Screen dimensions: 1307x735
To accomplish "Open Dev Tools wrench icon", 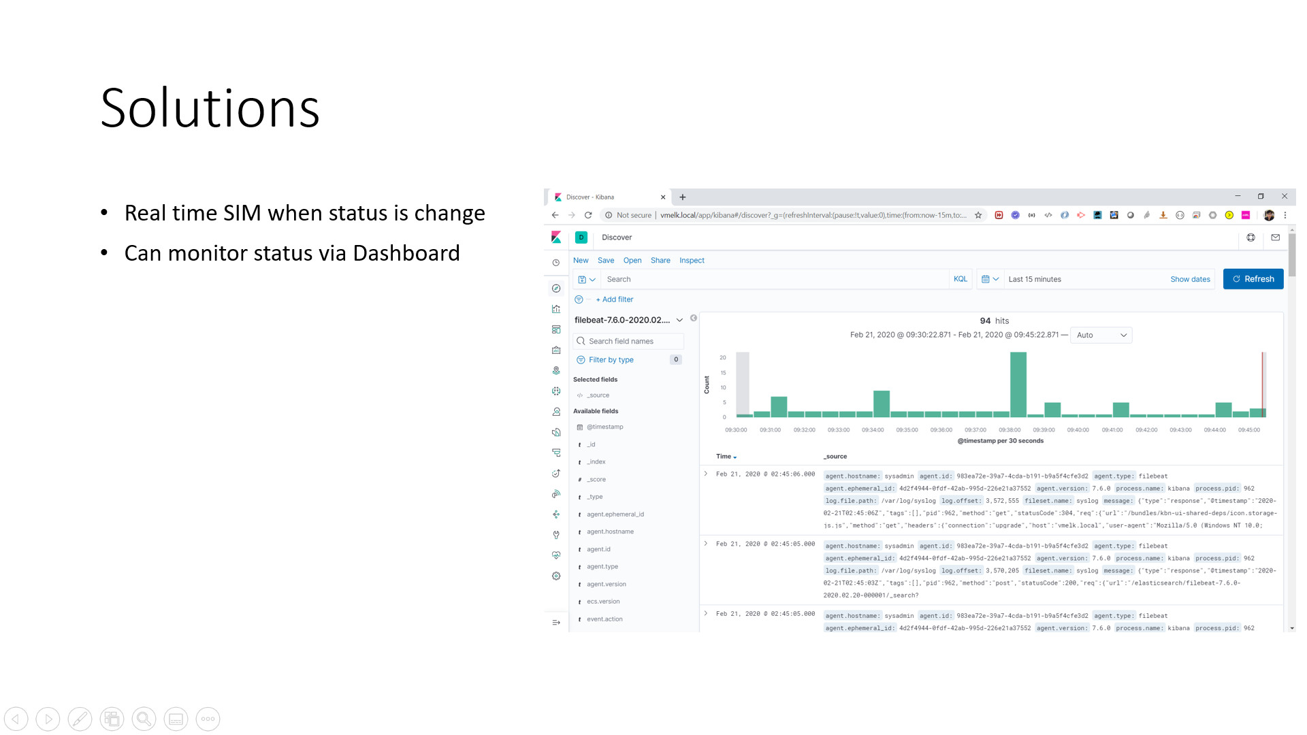I will click(x=556, y=535).
